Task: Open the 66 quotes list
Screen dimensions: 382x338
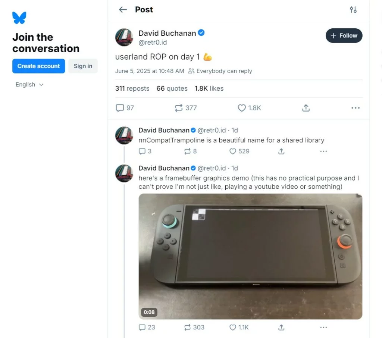Action: click(172, 88)
